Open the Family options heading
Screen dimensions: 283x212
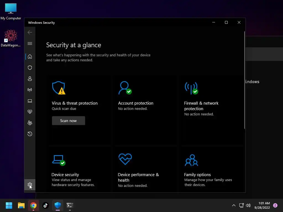tap(197, 174)
